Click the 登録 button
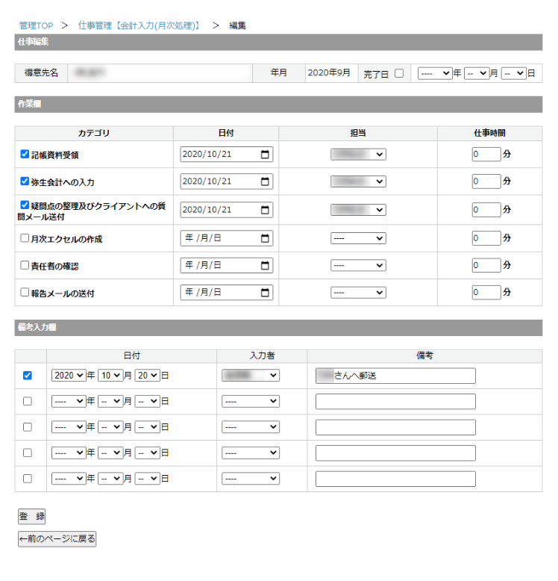This screenshot has height=581, width=558. [32, 517]
